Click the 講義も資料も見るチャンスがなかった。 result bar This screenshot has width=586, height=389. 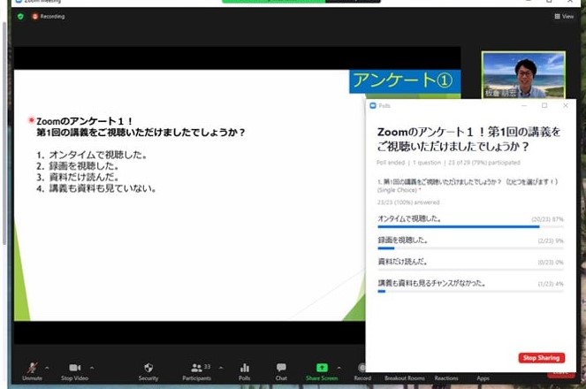(x=470, y=291)
